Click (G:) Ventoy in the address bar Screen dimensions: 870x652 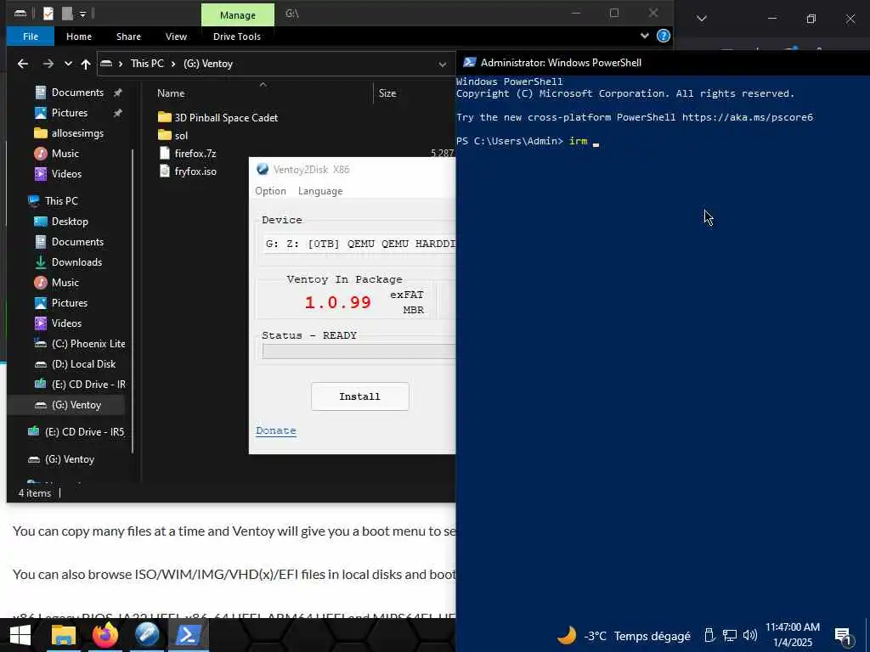click(x=208, y=64)
